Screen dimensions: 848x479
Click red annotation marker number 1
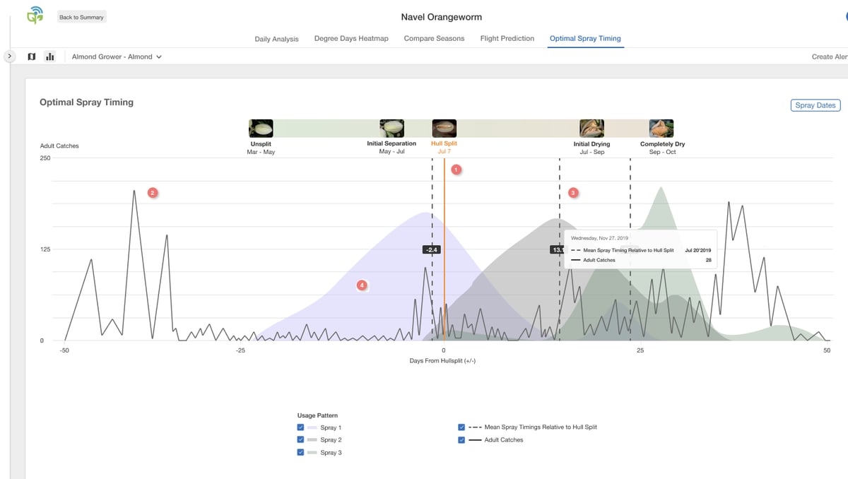[x=456, y=170]
